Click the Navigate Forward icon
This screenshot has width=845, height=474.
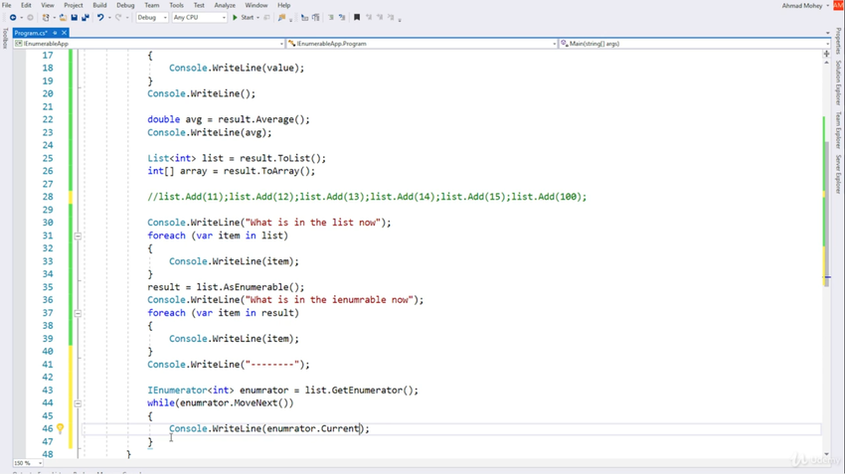click(x=30, y=17)
